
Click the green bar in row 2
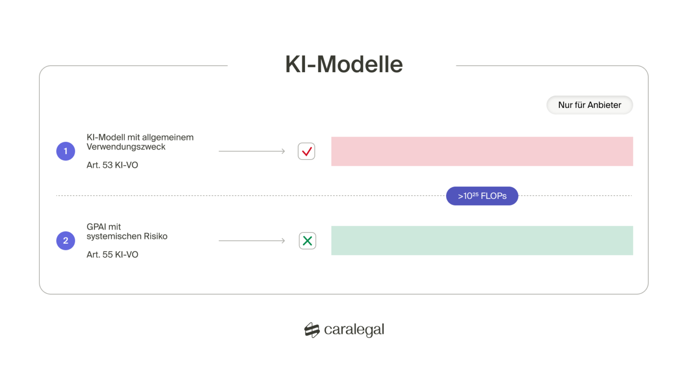482,241
